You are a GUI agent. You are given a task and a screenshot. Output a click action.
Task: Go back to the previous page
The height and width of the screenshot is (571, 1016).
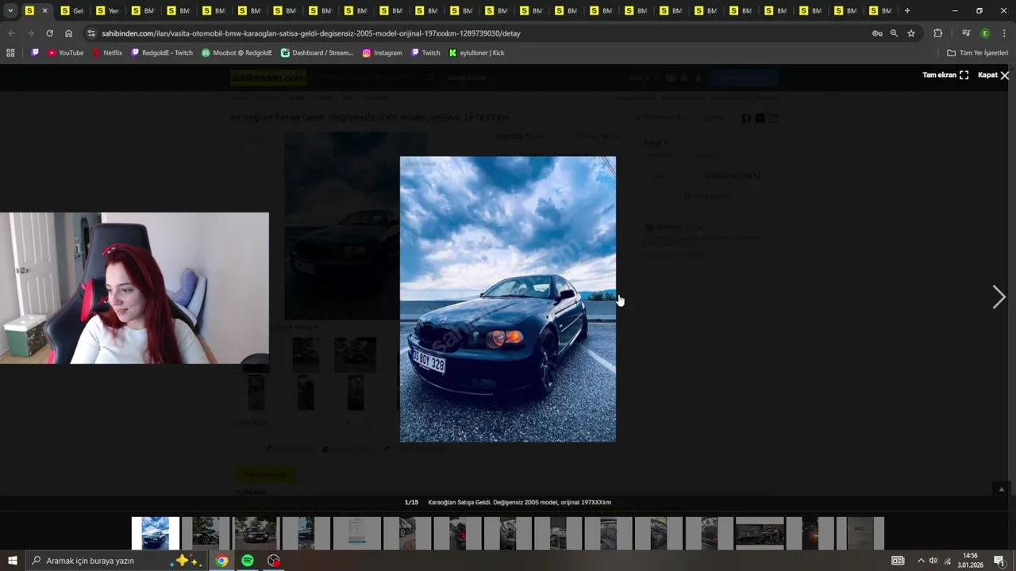(11, 33)
